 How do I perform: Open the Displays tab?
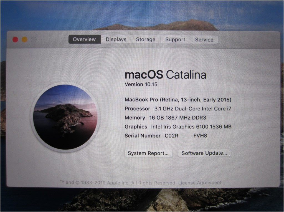(x=116, y=39)
